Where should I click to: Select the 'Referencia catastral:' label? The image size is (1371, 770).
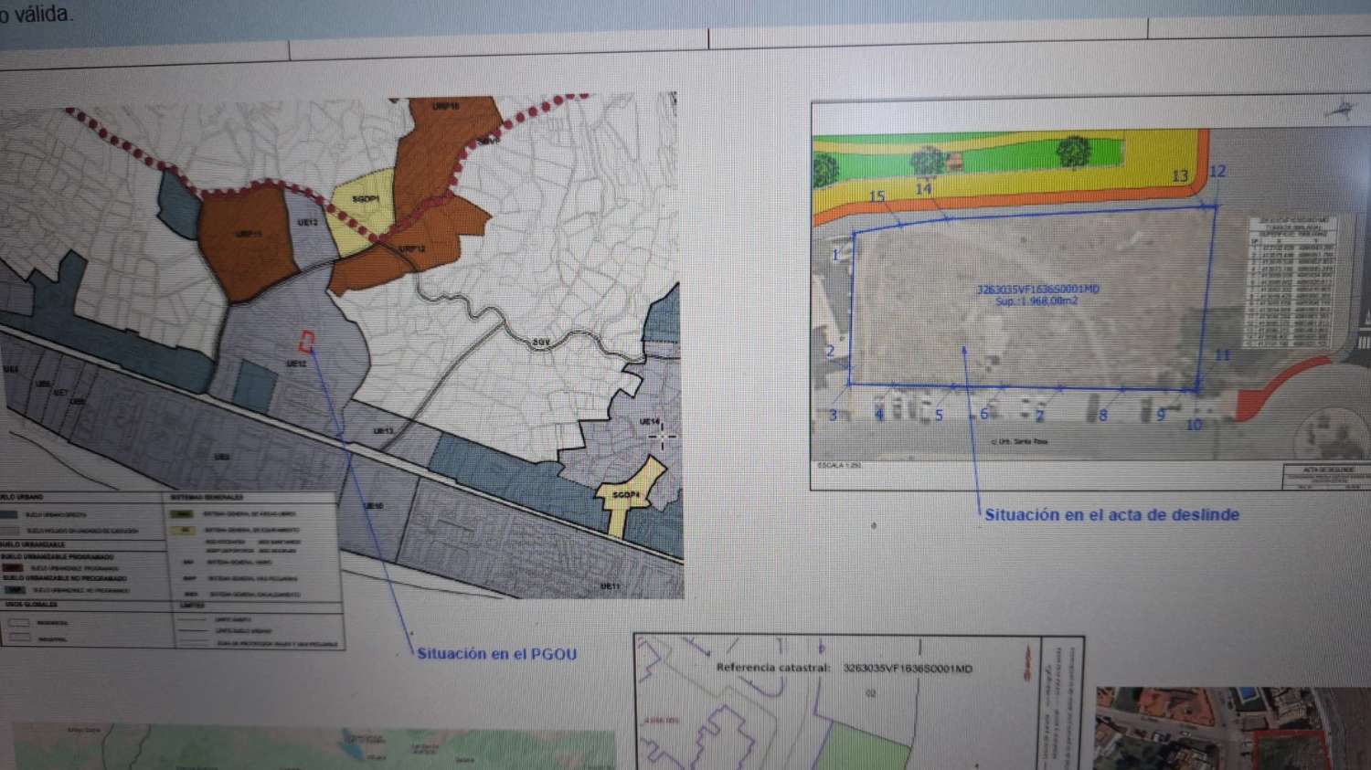[x=773, y=667]
